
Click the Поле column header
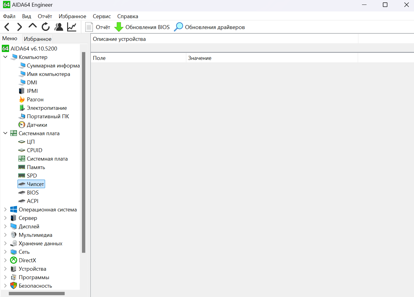[x=139, y=58]
